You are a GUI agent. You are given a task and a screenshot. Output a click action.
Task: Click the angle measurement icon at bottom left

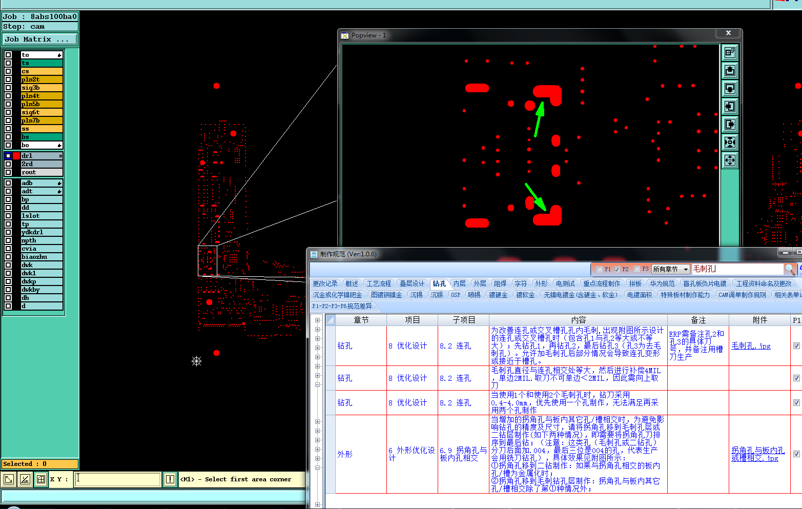(25, 479)
